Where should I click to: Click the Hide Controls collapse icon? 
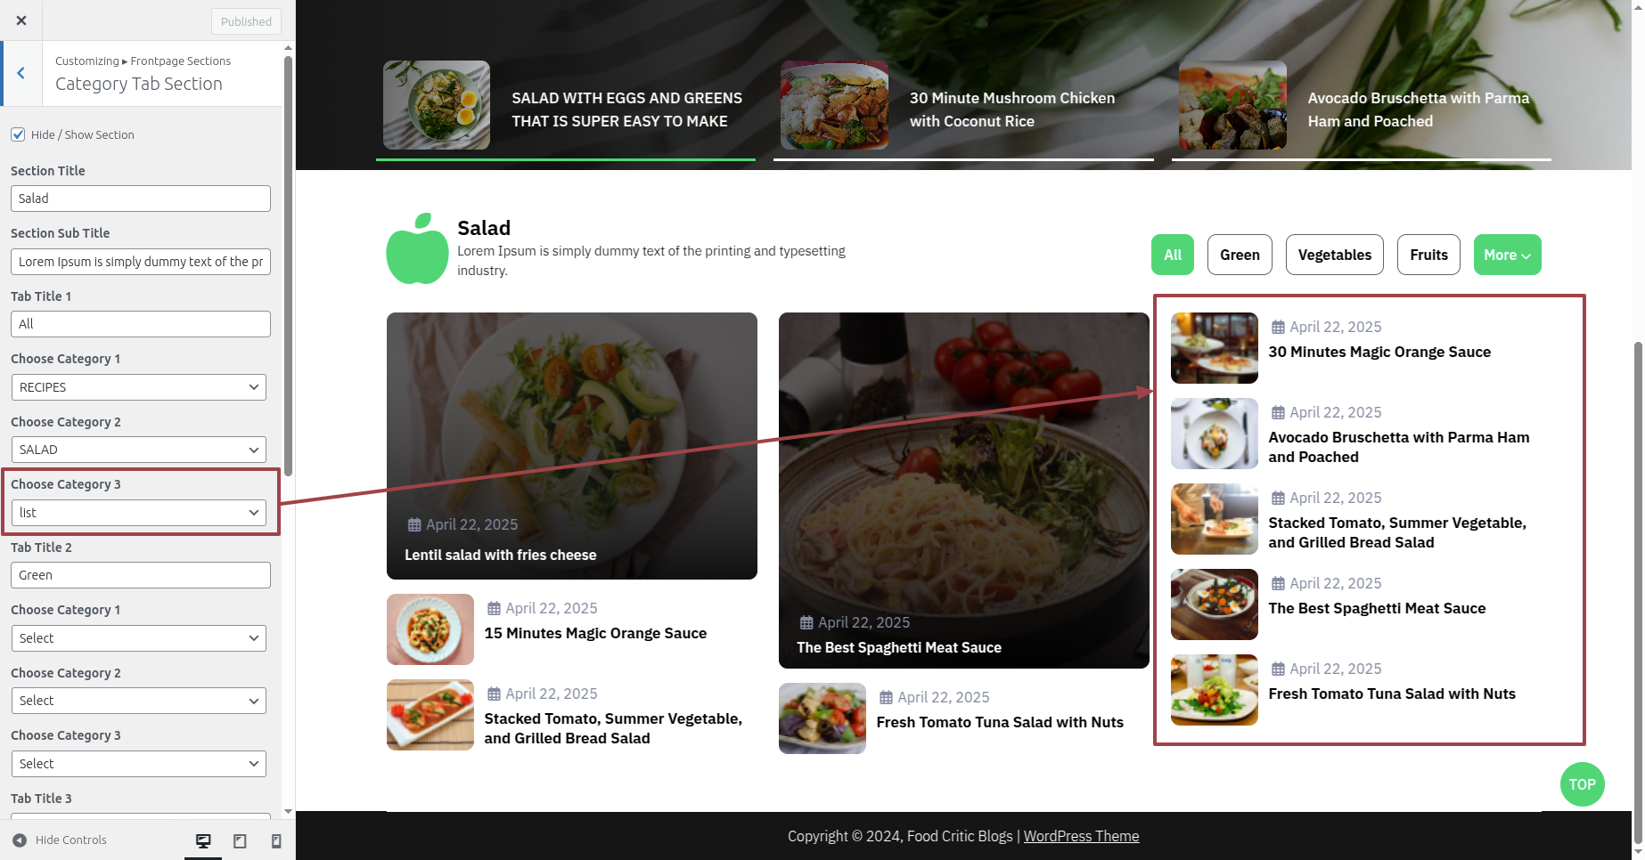[x=20, y=840]
